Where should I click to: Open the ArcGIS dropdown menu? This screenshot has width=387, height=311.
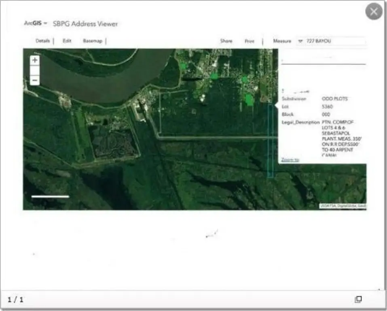click(x=36, y=23)
